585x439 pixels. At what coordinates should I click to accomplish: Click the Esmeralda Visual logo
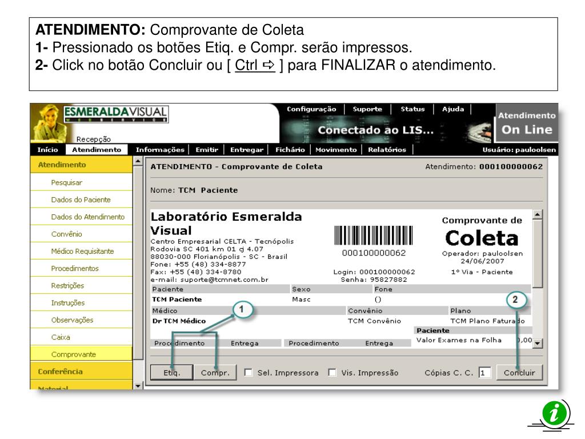[x=116, y=114]
